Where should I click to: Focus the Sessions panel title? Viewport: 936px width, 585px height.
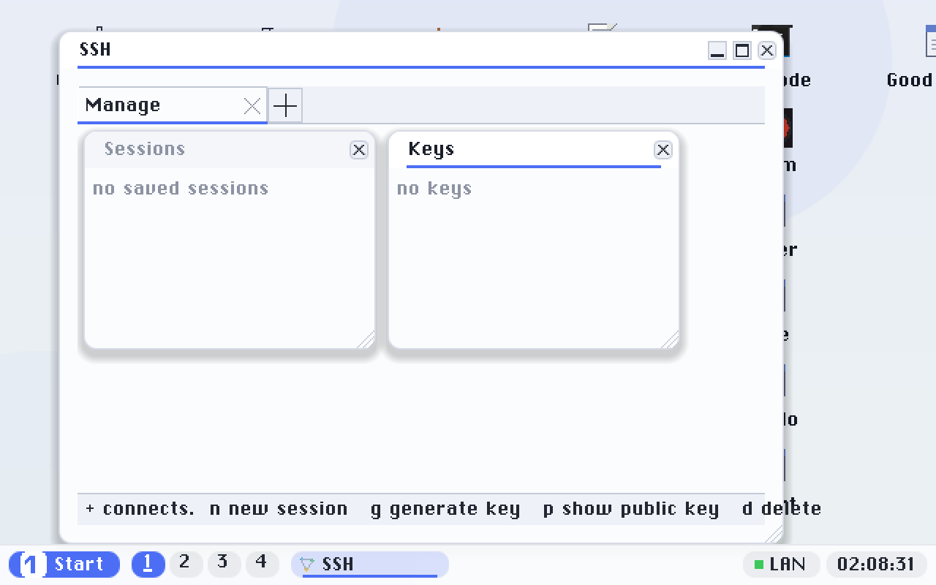(x=145, y=149)
